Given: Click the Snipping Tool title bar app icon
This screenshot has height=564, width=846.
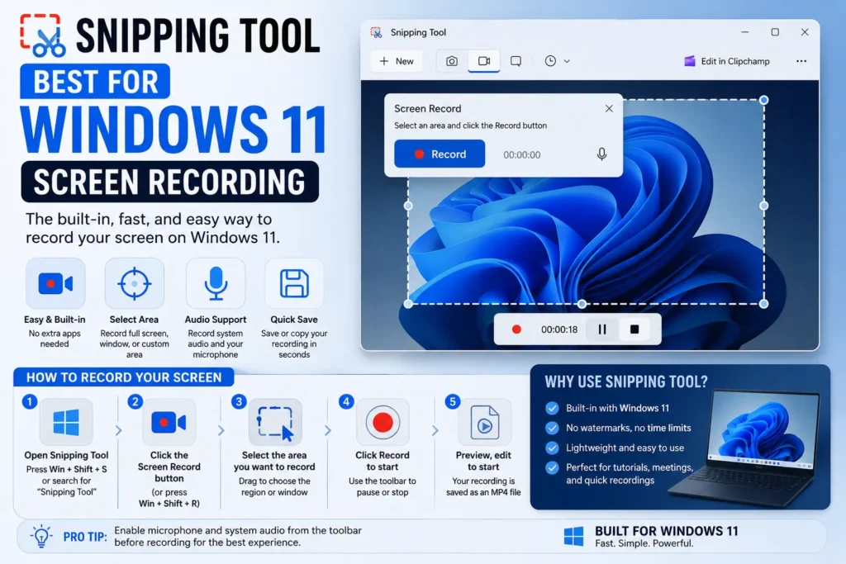Looking at the screenshot, I should tap(376, 32).
